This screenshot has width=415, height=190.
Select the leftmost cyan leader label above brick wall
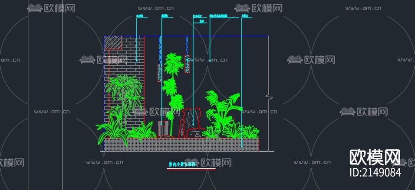(139, 16)
